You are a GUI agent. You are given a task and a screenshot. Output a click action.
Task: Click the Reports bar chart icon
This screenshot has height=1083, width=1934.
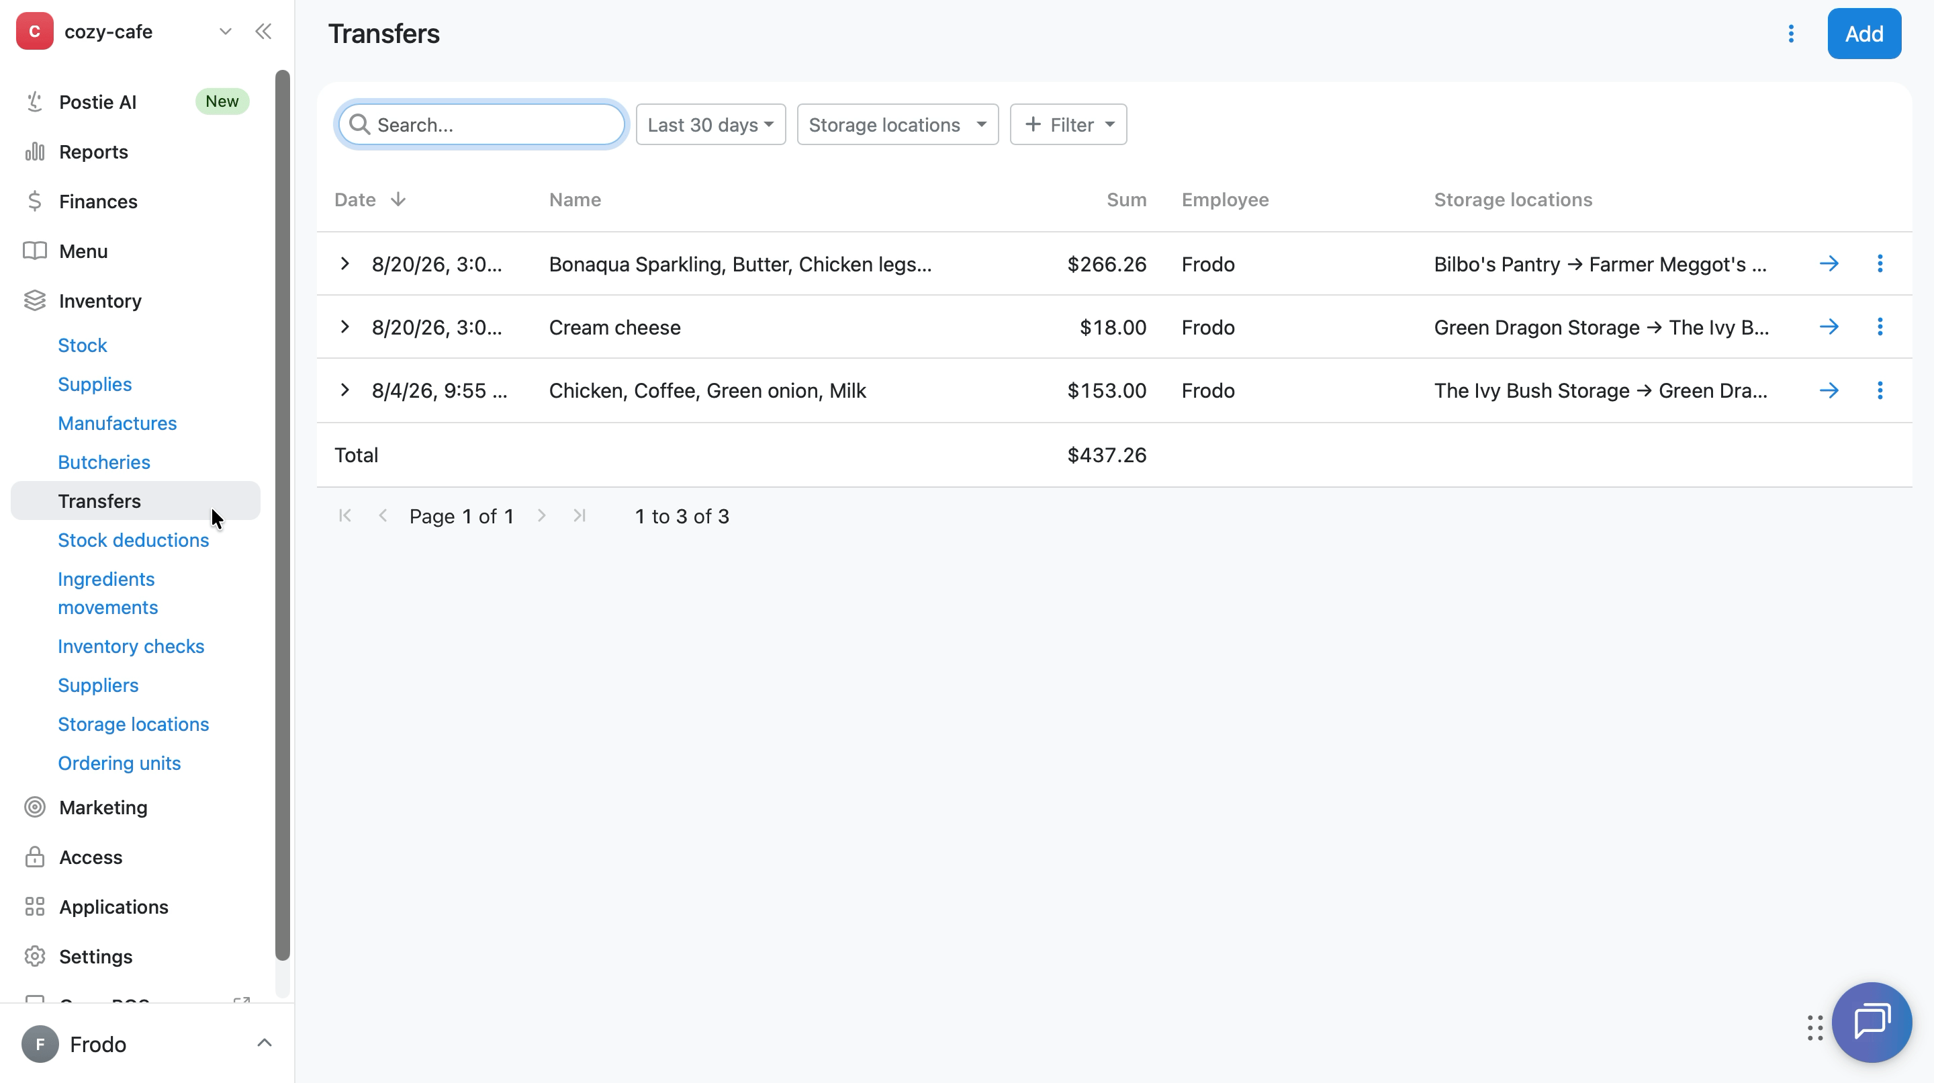coord(34,152)
